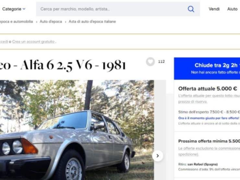
Task: Open the prezzo di riserva link
Action: click(x=193, y=102)
